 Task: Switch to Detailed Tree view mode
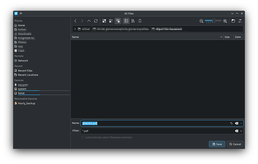tap(118, 21)
